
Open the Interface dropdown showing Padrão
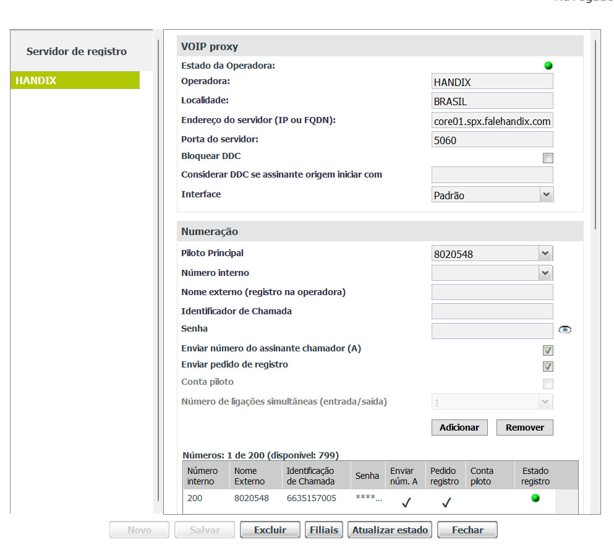(x=492, y=195)
